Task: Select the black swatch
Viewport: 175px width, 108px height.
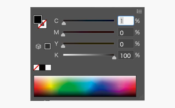Action: [x=42, y=68]
